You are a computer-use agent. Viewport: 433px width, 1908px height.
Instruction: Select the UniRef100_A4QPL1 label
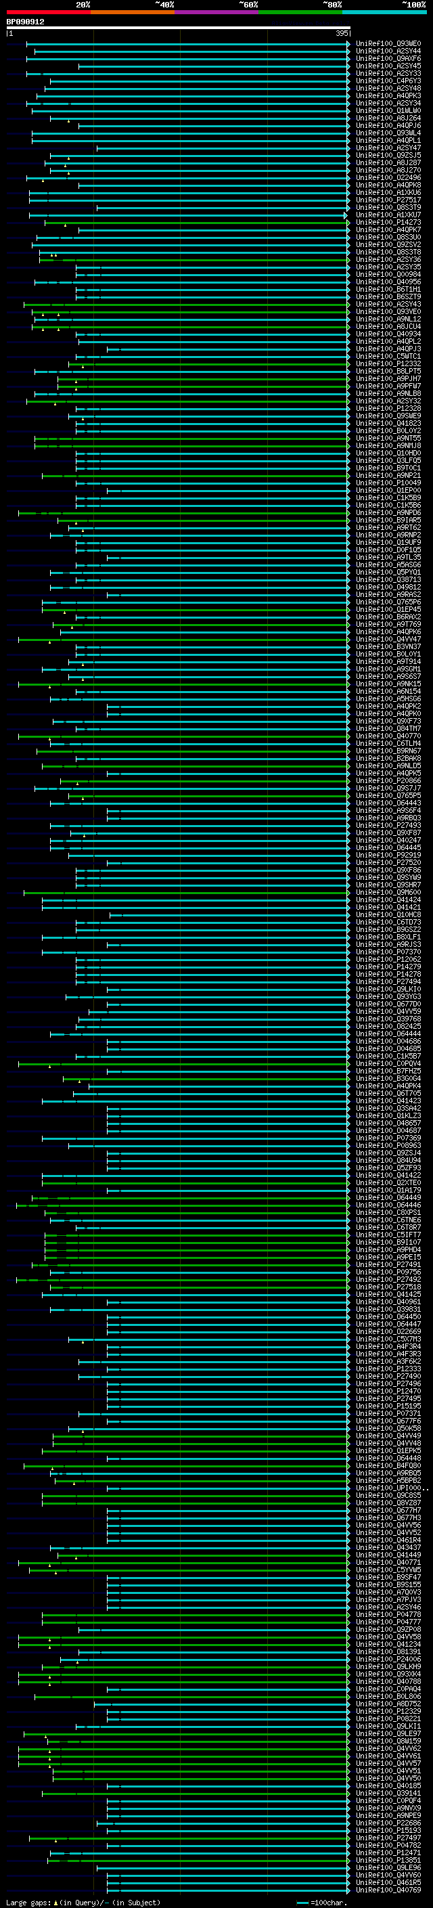388,141
